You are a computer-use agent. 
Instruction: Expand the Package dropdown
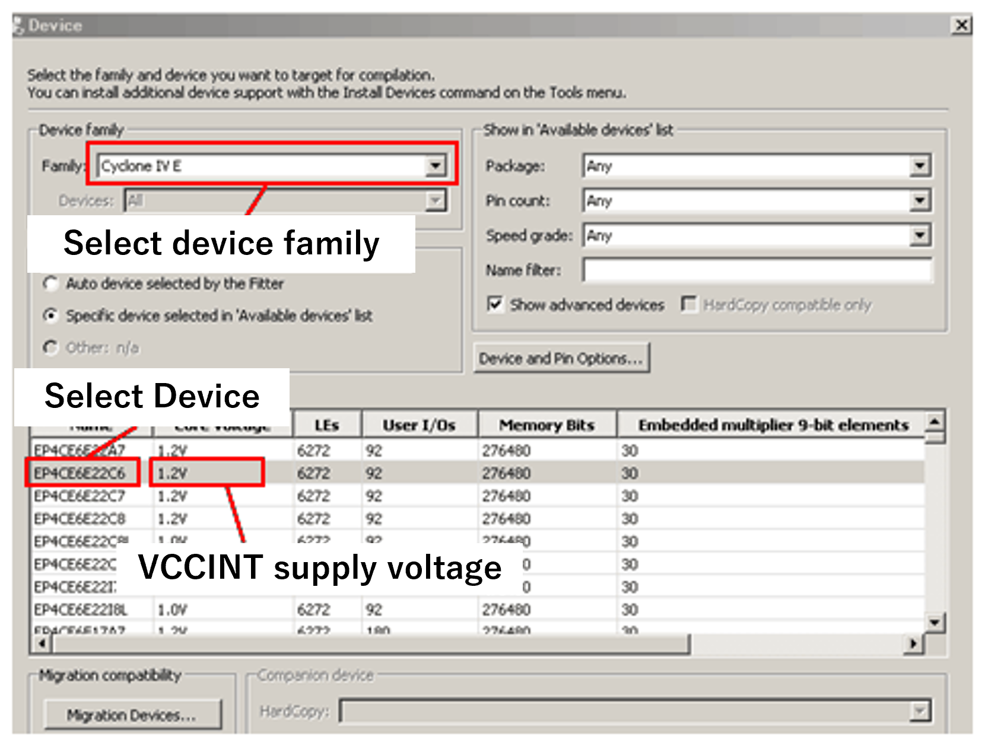[x=919, y=166]
